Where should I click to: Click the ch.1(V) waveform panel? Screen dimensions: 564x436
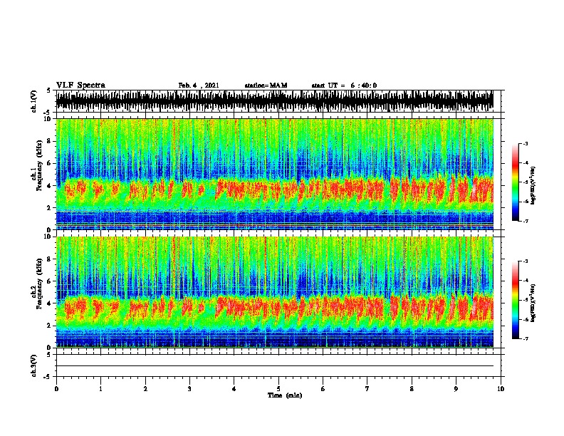click(278, 101)
